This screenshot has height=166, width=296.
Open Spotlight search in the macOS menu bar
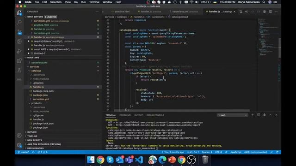264,2
